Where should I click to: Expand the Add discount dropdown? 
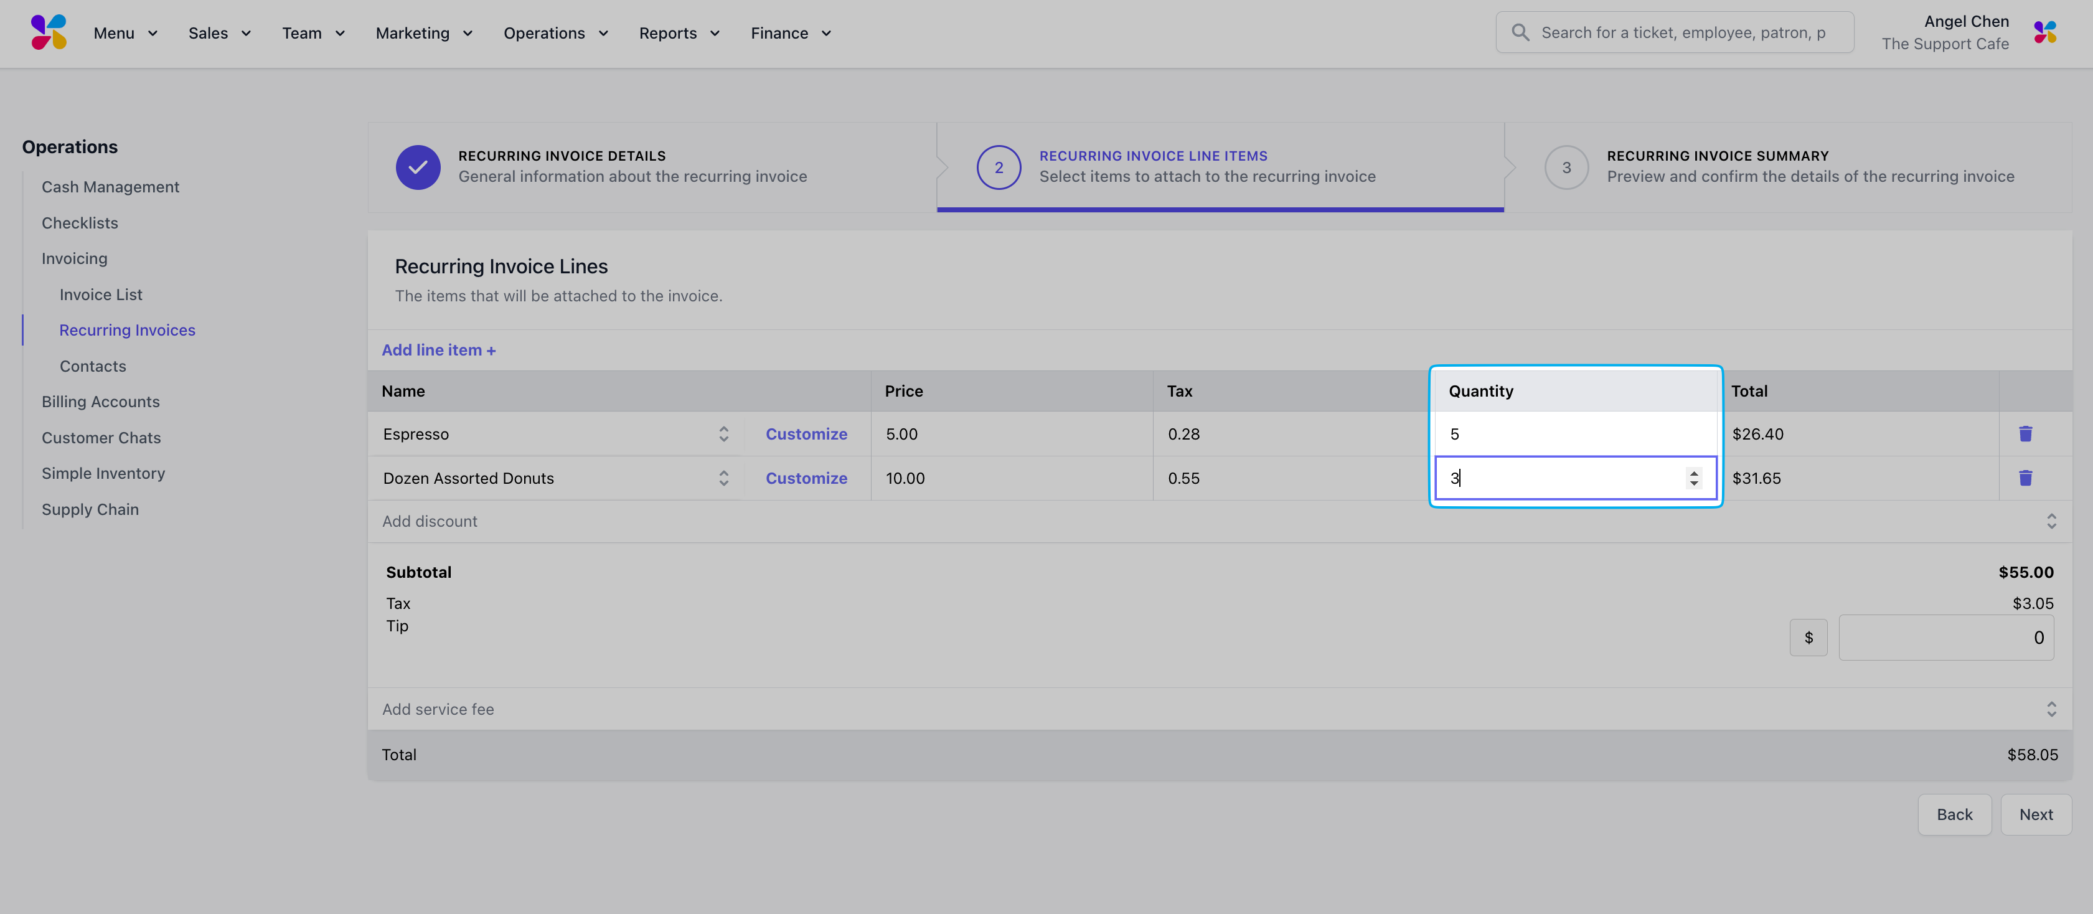click(2051, 522)
